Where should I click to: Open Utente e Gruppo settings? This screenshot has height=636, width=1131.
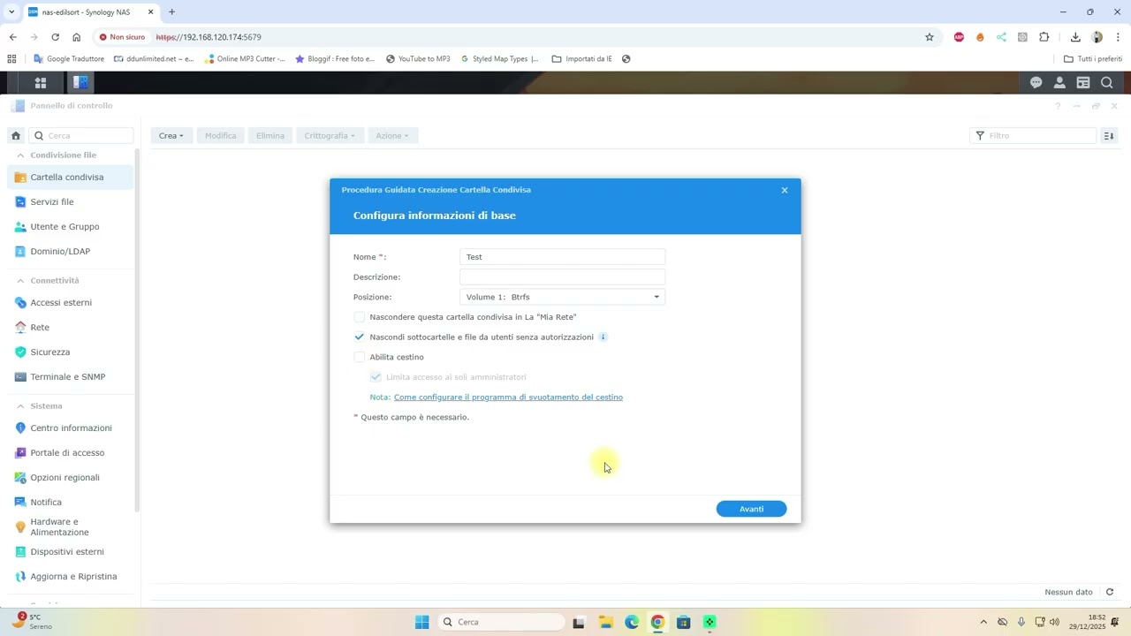click(x=71, y=227)
